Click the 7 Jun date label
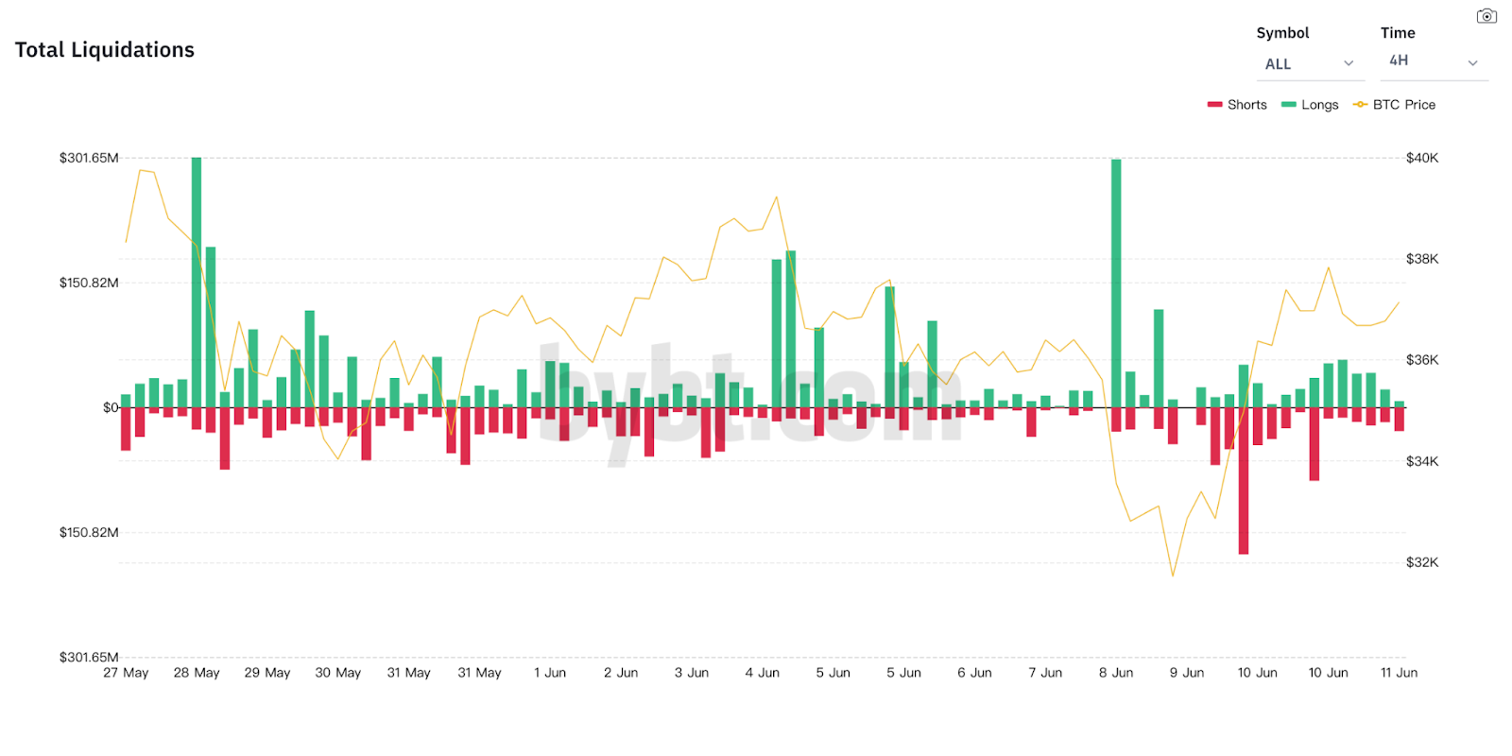The height and width of the screenshot is (756, 1512). (x=1045, y=673)
